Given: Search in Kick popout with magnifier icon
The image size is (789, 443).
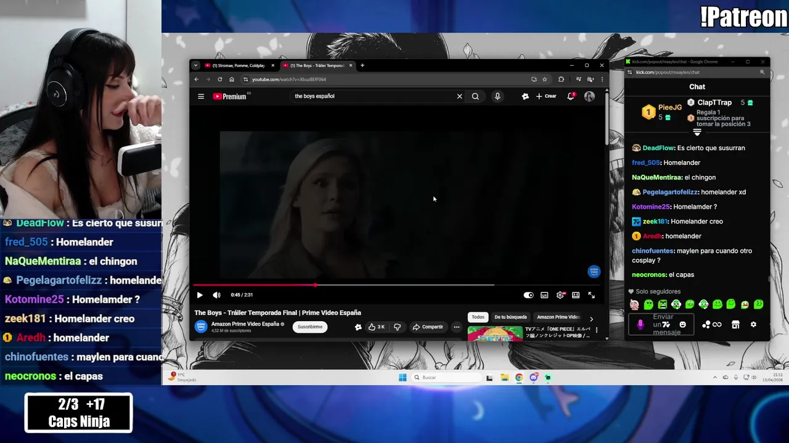Looking at the screenshot, I should point(762,73).
